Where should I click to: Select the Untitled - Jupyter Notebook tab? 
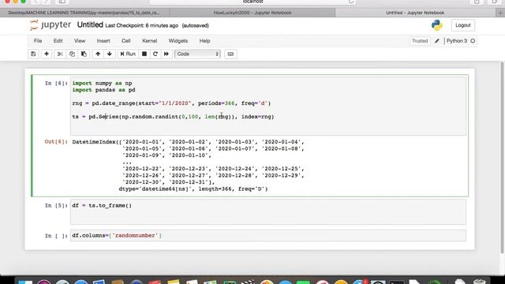[x=415, y=13]
